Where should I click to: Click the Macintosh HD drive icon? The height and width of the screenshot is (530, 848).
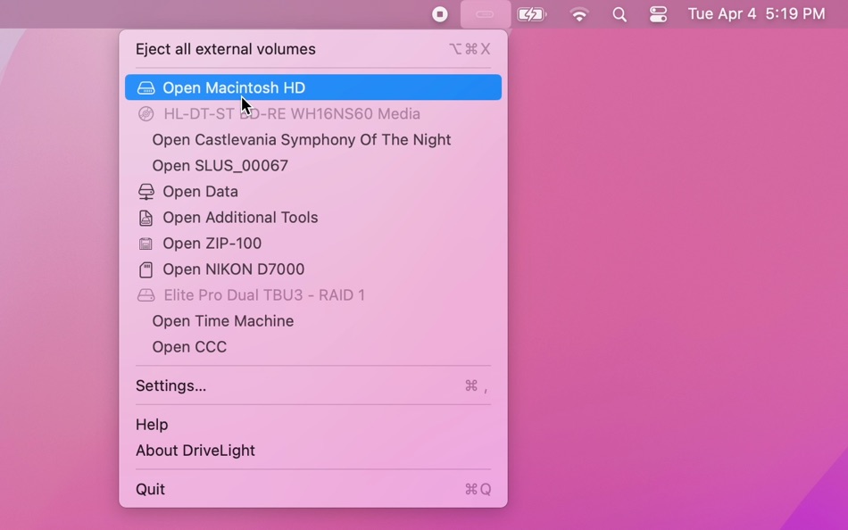click(146, 88)
